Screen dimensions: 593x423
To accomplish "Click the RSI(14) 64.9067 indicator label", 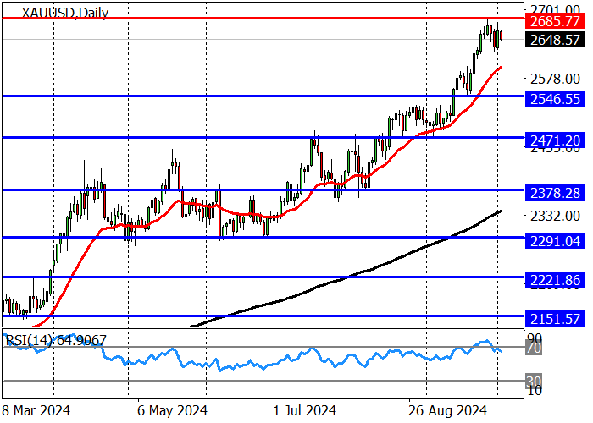I will pyautogui.click(x=56, y=341).
